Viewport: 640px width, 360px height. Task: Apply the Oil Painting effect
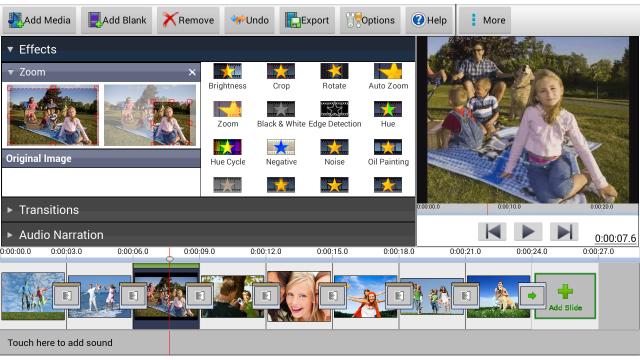pos(388,147)
